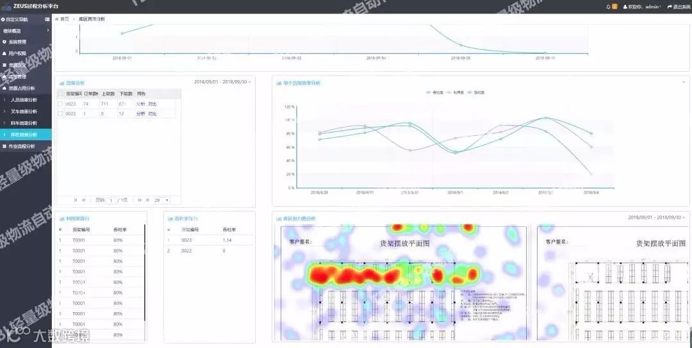Go to next page in shelf table pager
This screenshot has height=348, width=692.
(140, 200)
